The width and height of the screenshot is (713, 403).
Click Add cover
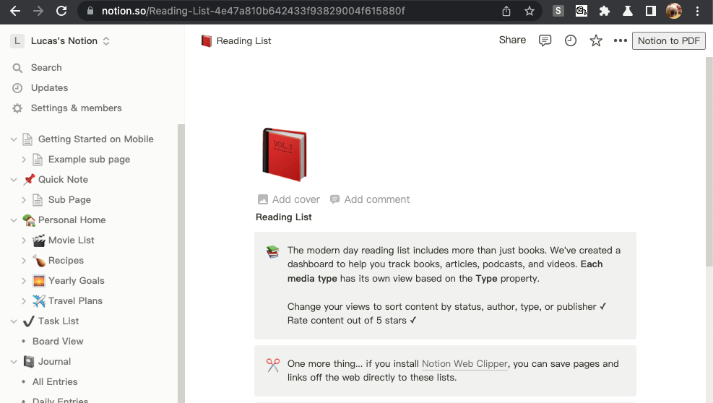289,199
